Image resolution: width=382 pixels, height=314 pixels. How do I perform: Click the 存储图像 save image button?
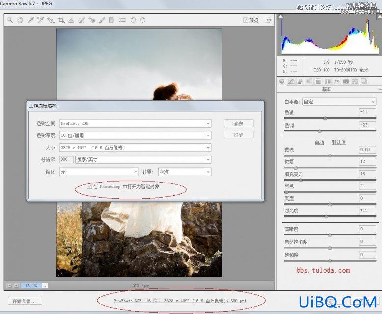[25, 301]
